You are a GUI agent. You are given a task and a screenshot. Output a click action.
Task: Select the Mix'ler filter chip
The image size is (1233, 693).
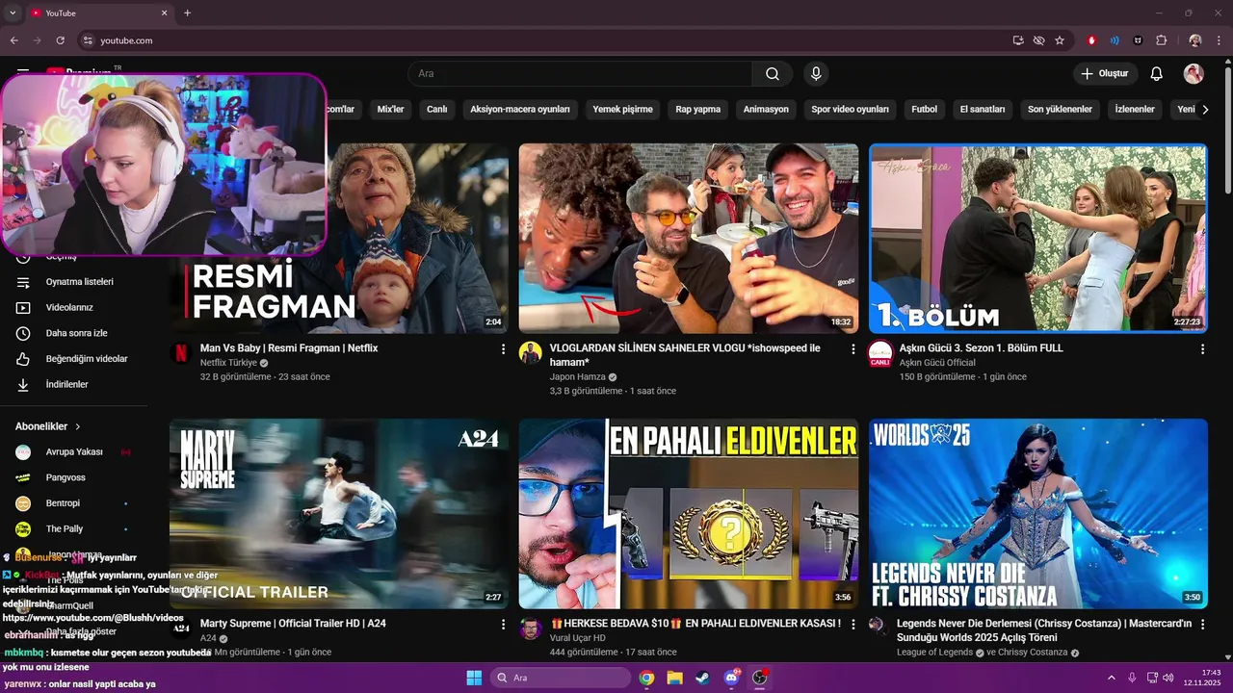(390, 109)
